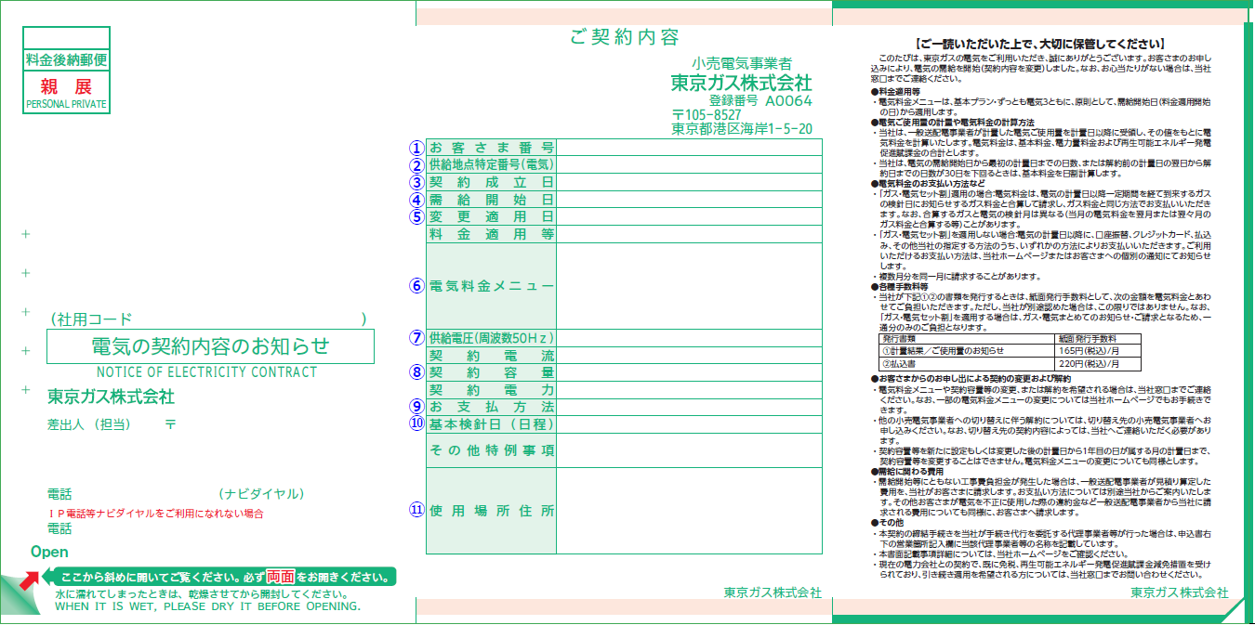Select the 変更適用日 row label
Image resolution: width=1255 pixels, height=625 pixels.
point(491,216)
